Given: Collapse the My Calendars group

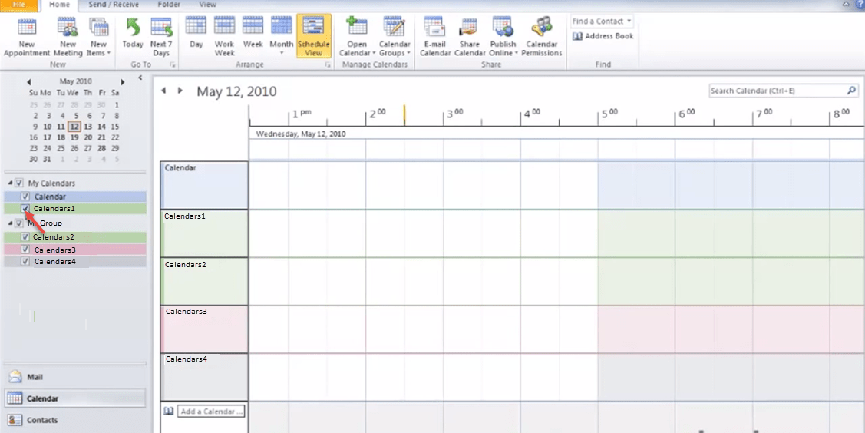Looking at the screenshot, I should [10, 183].
